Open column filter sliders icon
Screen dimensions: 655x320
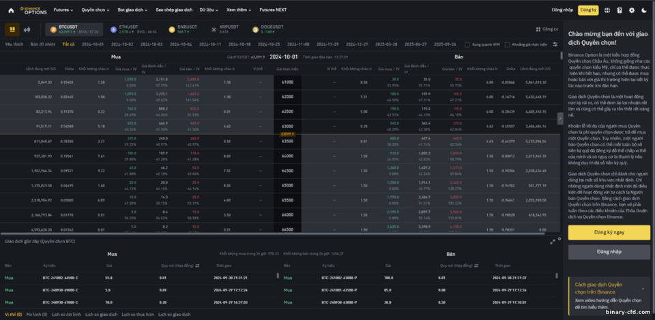[555, 44]
